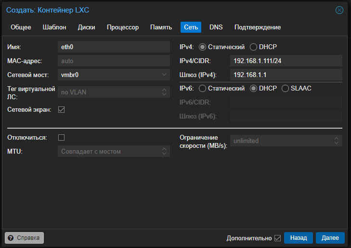Increase rate limit with up arrow
351x248 pixels.
click(x=337, y=138)
